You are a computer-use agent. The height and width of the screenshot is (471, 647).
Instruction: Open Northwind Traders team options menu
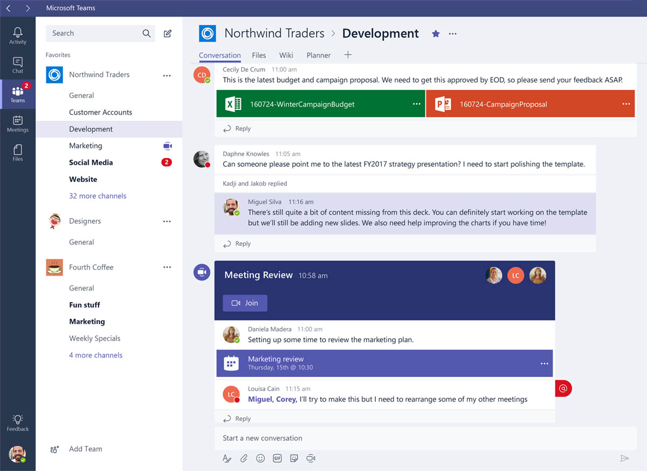(x=167, y=75)
